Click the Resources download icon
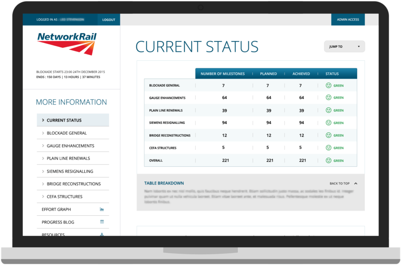The image size is (401, 265). [102, 234]
